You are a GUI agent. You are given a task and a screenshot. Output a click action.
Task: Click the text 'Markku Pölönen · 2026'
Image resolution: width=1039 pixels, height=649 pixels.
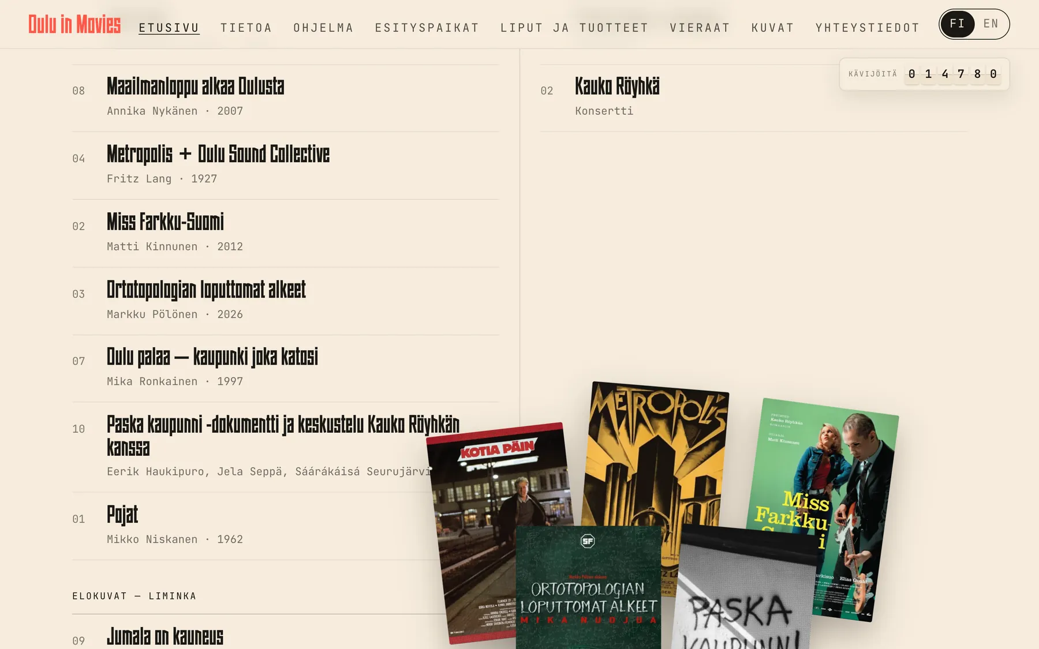(x=175, y=314)
